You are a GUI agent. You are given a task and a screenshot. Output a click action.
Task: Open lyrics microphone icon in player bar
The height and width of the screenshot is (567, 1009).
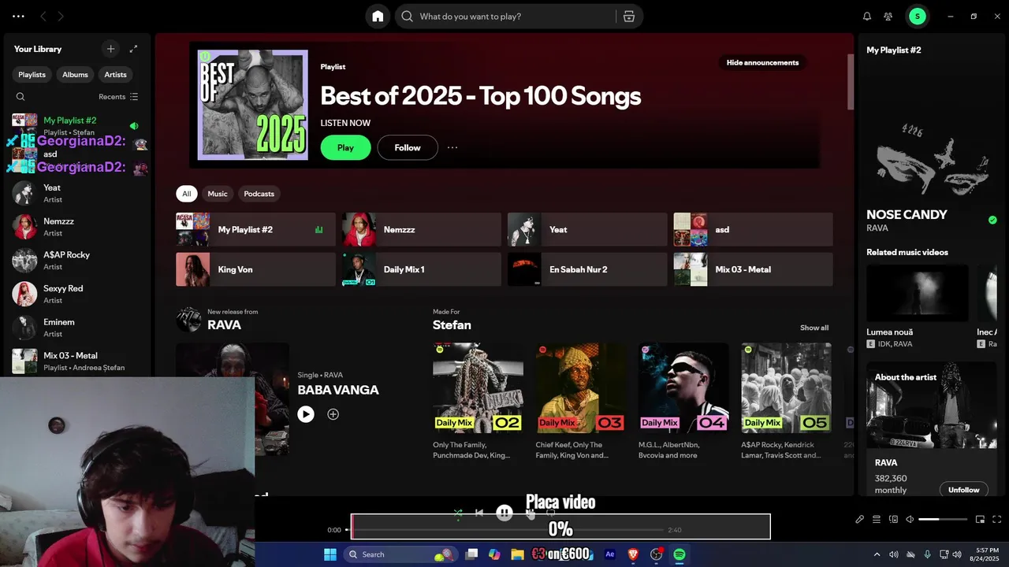[x=860, y=520]
